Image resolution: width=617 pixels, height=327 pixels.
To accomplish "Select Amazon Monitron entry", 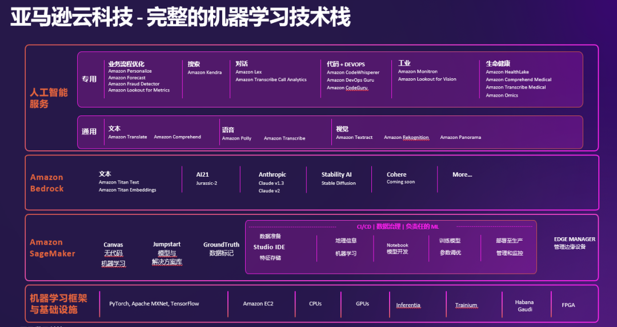I will tap(418, 71).
